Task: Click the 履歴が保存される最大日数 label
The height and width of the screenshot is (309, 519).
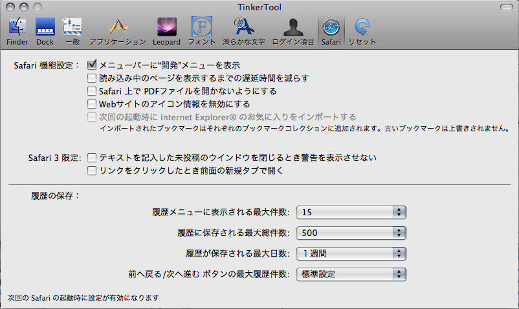Action: pyautogui.click(x=237, y=253)
